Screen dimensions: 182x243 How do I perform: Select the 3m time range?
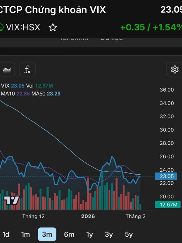pos(47,234)
